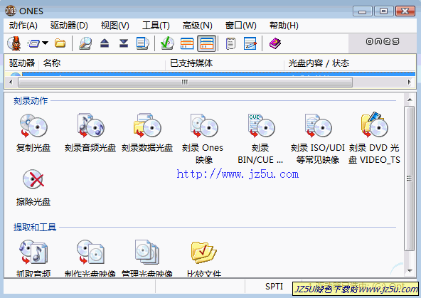The width and height of the screenshot is (421, 298).
Task: Launch 比较文件 compare files tool
Action: point(204,258)
